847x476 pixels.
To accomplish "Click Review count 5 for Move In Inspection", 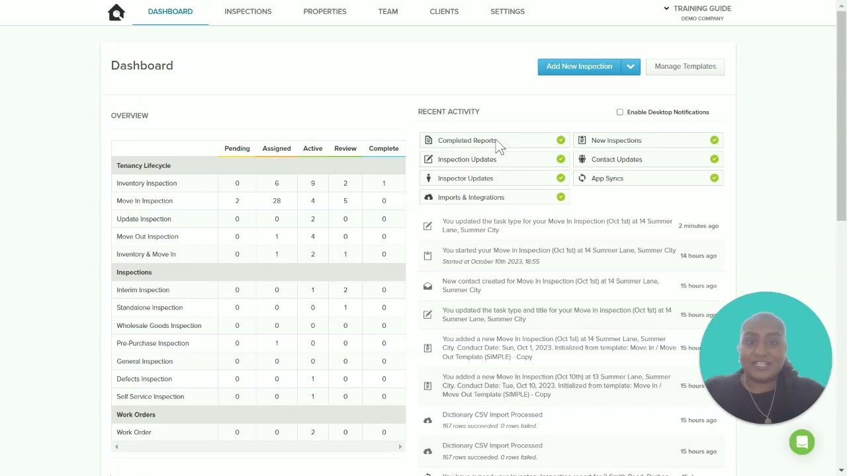I will click(345, 201).
